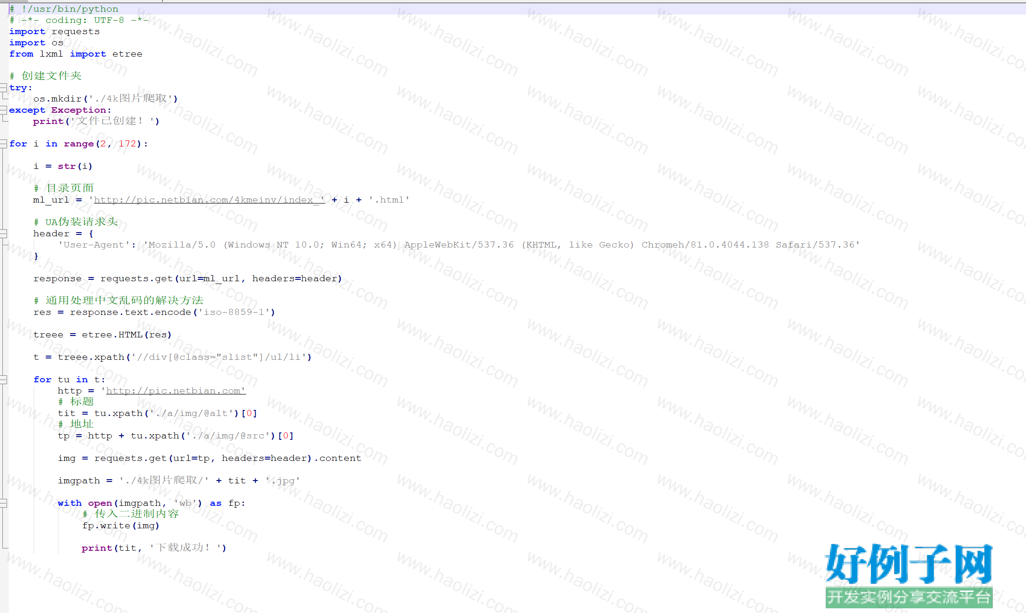Image resolution: width=1026 pixels, height=613 pixels.
Task: Click the 'import requests' line
Action: pos(54,31)
